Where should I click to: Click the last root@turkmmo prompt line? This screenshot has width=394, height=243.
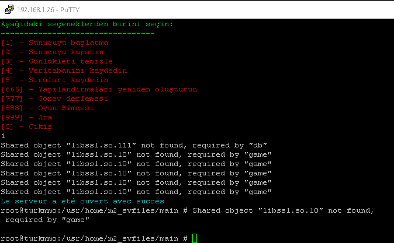tap(94, 238)
